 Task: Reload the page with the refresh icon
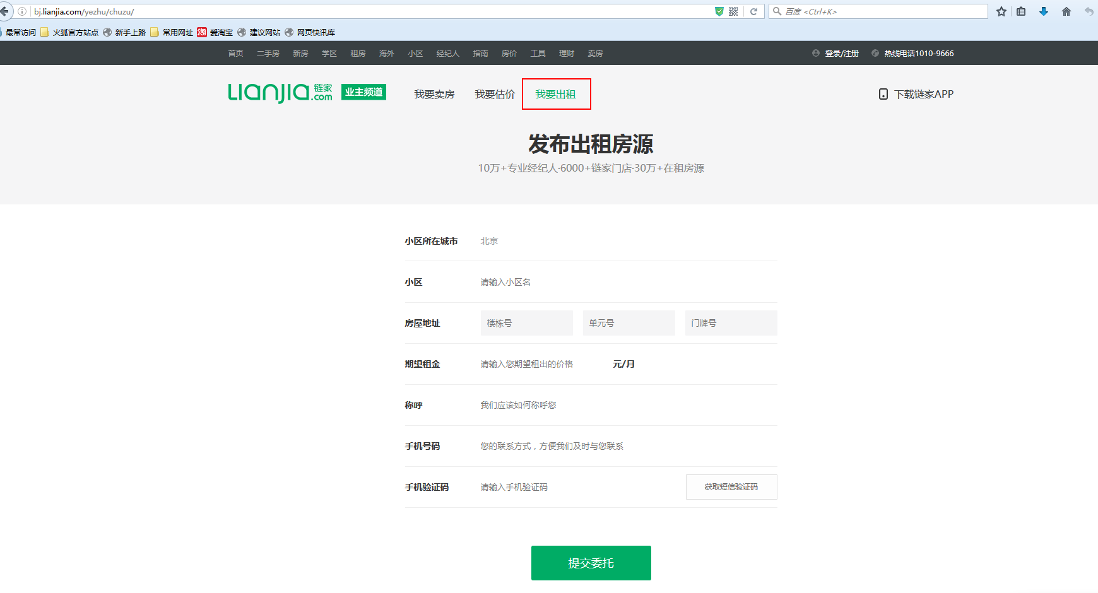coord(753,11)
